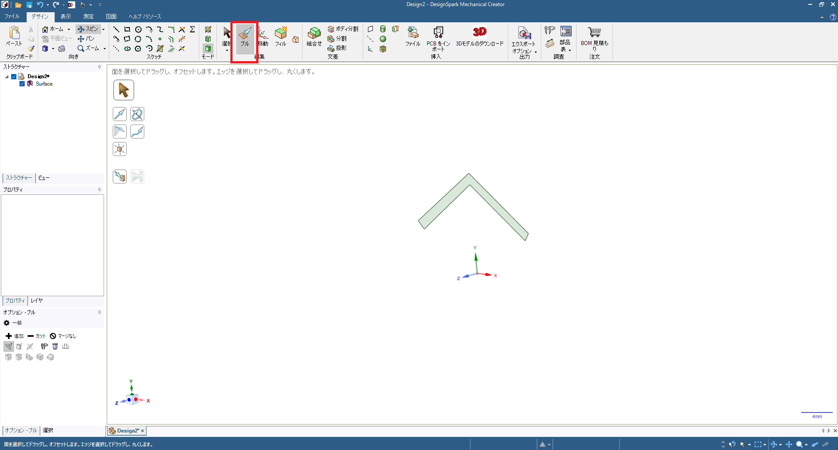Screen dimensions: 838x450
Task: Open the BOM 見積もり cart icon
Action: pos(594,32)
